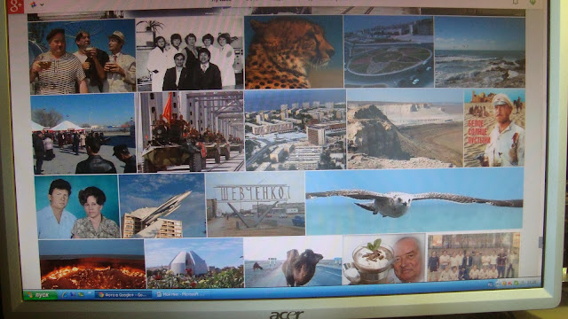Click the taskbar clock
Screen dimensions: 568x319
(532, 283)
